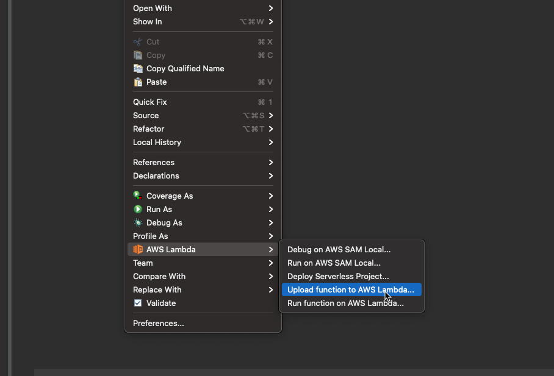The image size is (554, 376).
Task: Expand the Profile As submenu arrow
Action: coord(271,236)
